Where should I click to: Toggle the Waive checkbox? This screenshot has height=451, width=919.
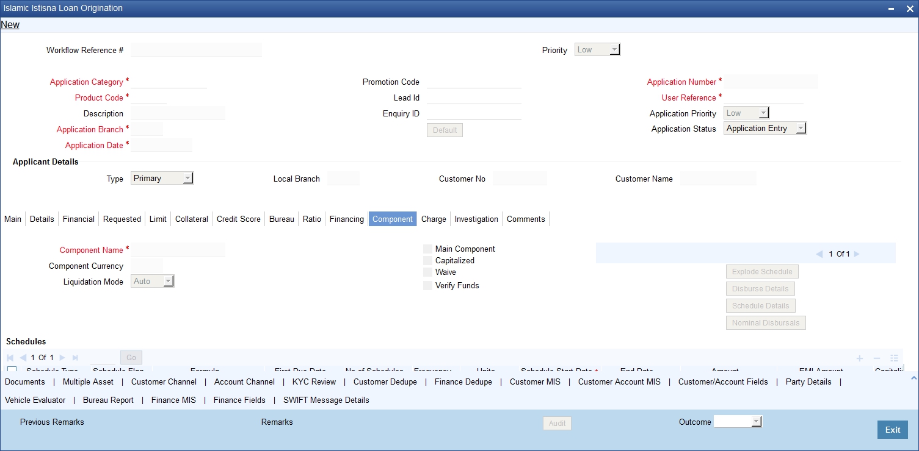[x=427, y=272]
